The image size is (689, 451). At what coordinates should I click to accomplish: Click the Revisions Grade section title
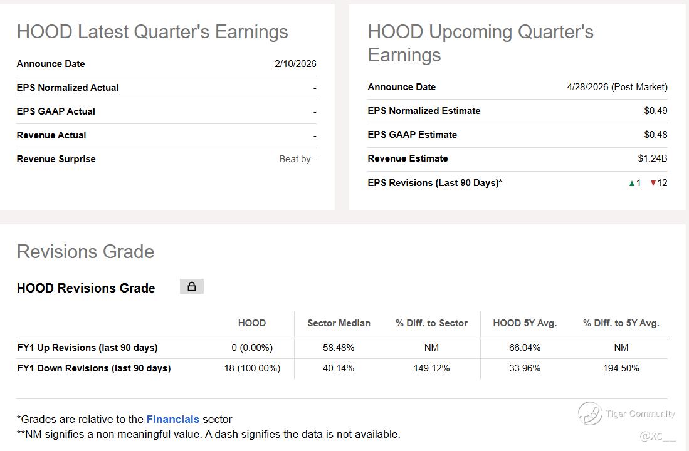pos(85,251)
